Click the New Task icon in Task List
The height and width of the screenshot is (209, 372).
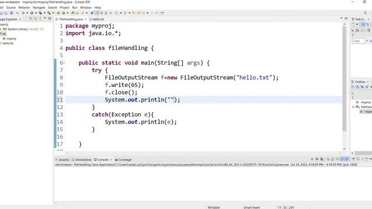pos(353,24)
